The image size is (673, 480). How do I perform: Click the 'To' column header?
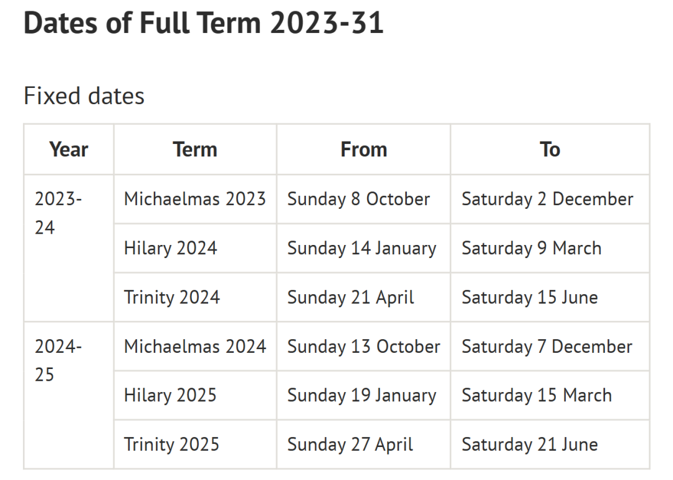550,150
